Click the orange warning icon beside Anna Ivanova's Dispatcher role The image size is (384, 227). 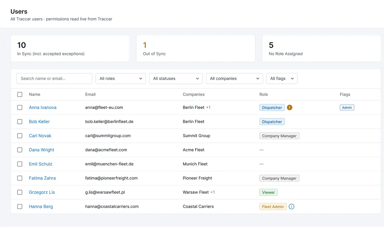tap(289, 107)
